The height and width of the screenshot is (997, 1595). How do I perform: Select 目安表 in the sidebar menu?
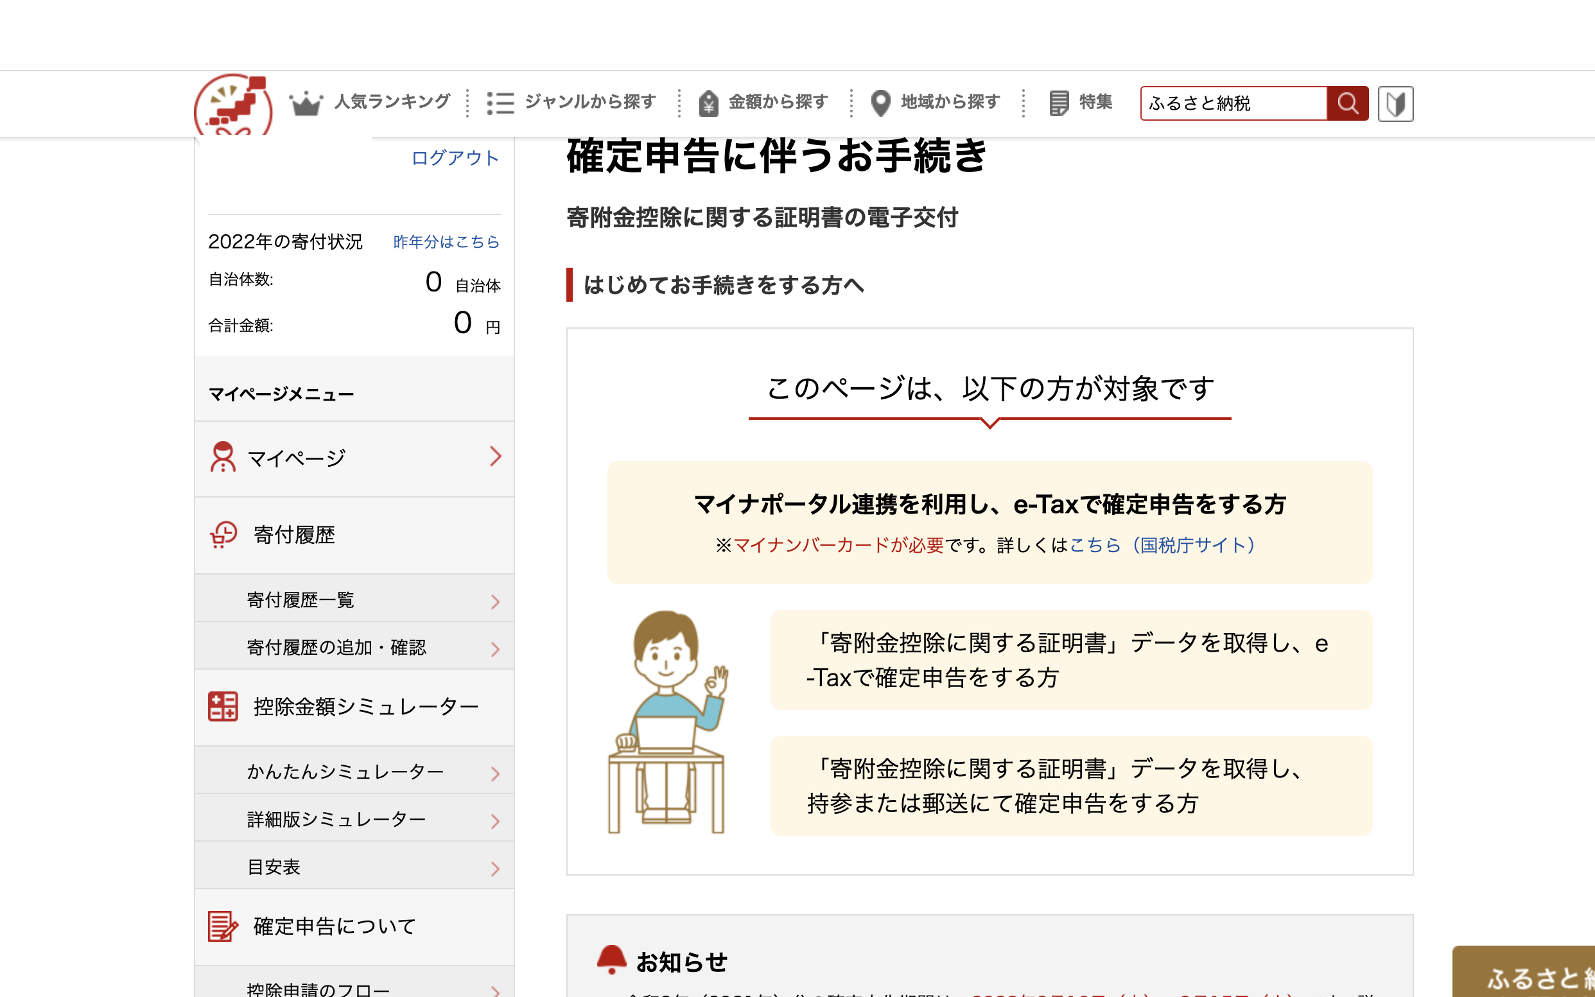[x=274, y=867]
